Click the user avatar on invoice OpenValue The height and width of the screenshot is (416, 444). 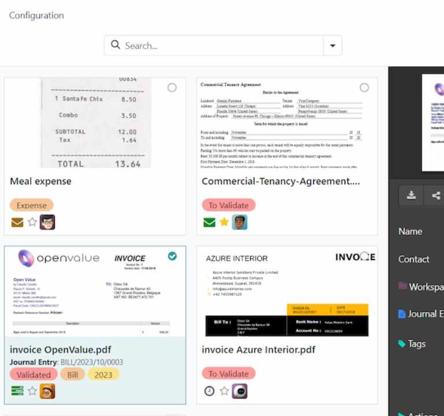coord(47,391)
